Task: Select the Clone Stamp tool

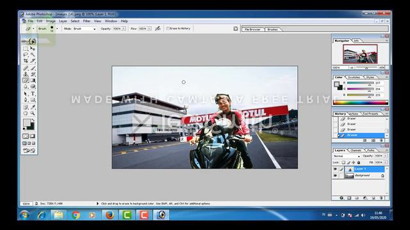Action: [x=26, y=74]
